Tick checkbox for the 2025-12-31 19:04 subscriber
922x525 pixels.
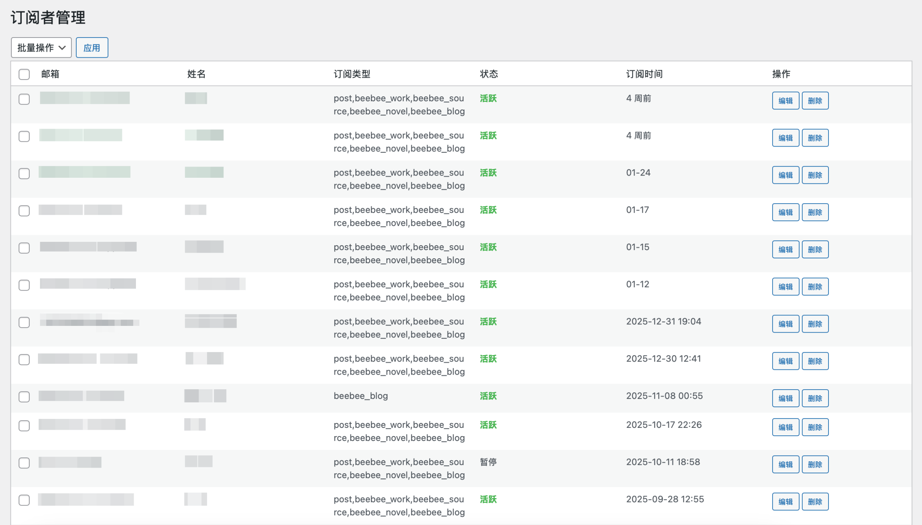point(24,322)
